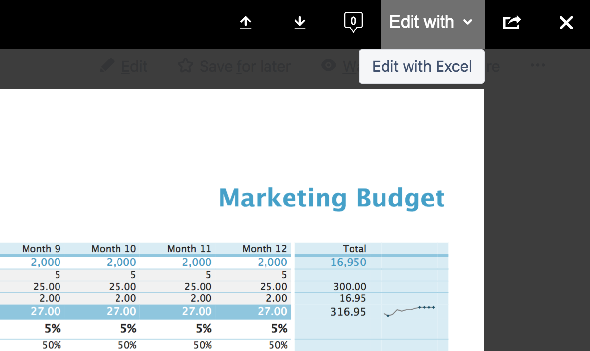Click the share icon in the top bar
This screenshot has height=351, width=590.
(x=512, y=23)
